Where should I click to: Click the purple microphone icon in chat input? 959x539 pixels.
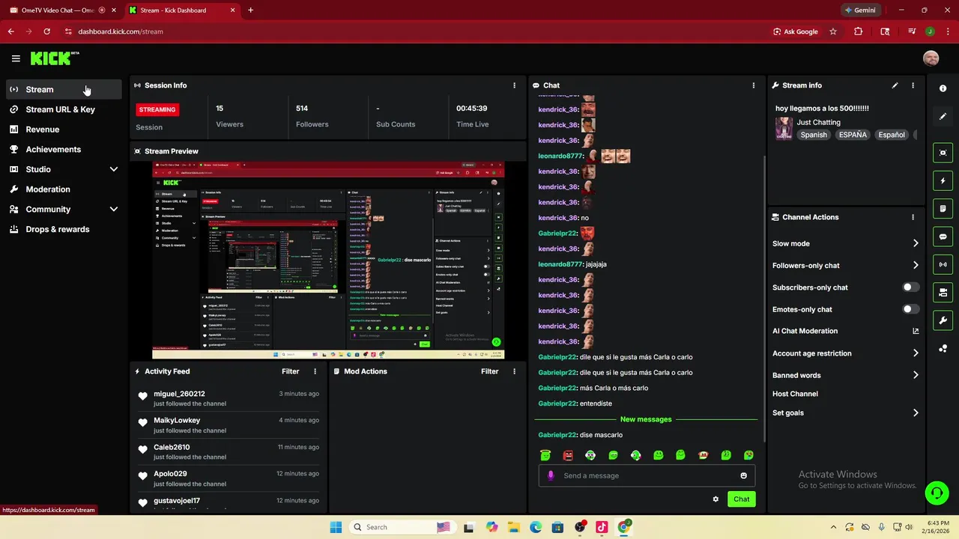551,475
